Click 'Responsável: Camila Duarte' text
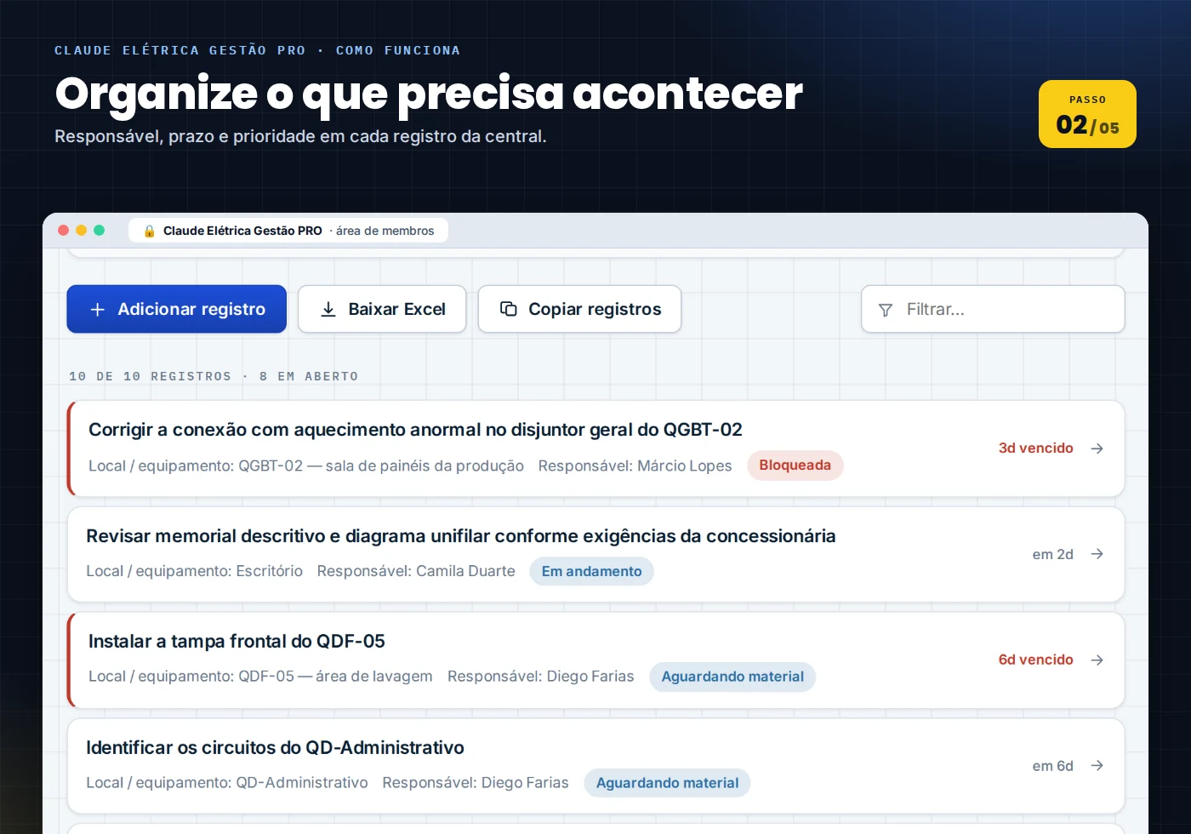Image resolution: width=1191 pixels, height=834 pixels. tap(416, 571)
